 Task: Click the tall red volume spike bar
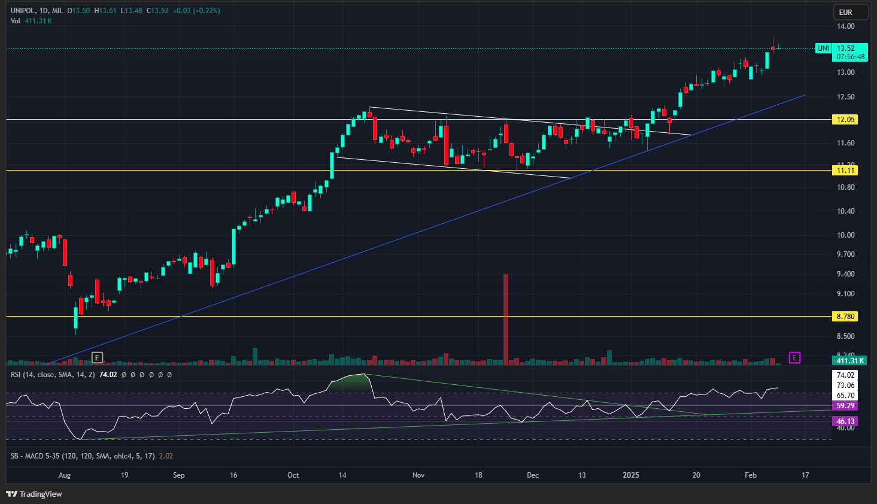(506, 319)
